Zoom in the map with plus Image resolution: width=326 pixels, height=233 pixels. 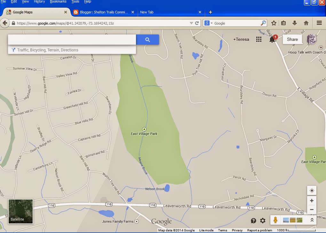(312, 201)
